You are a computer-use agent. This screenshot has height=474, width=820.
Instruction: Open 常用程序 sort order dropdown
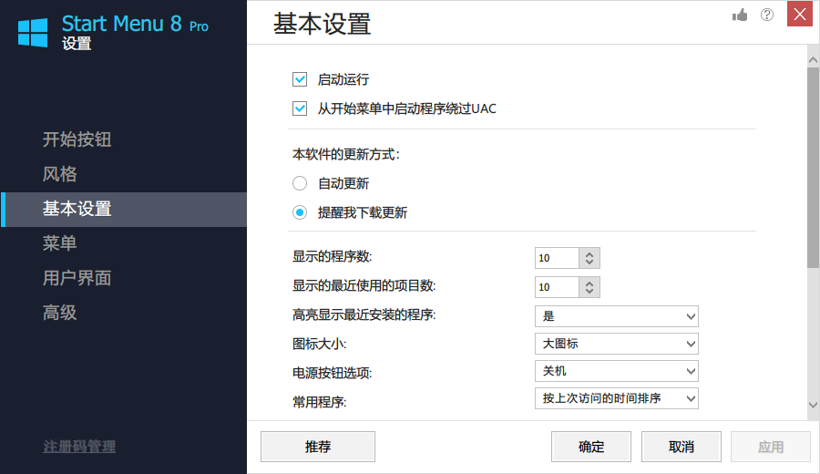(617, 398)
